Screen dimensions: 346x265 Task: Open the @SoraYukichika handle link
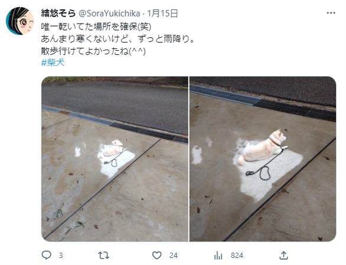[x=109, y=14]
